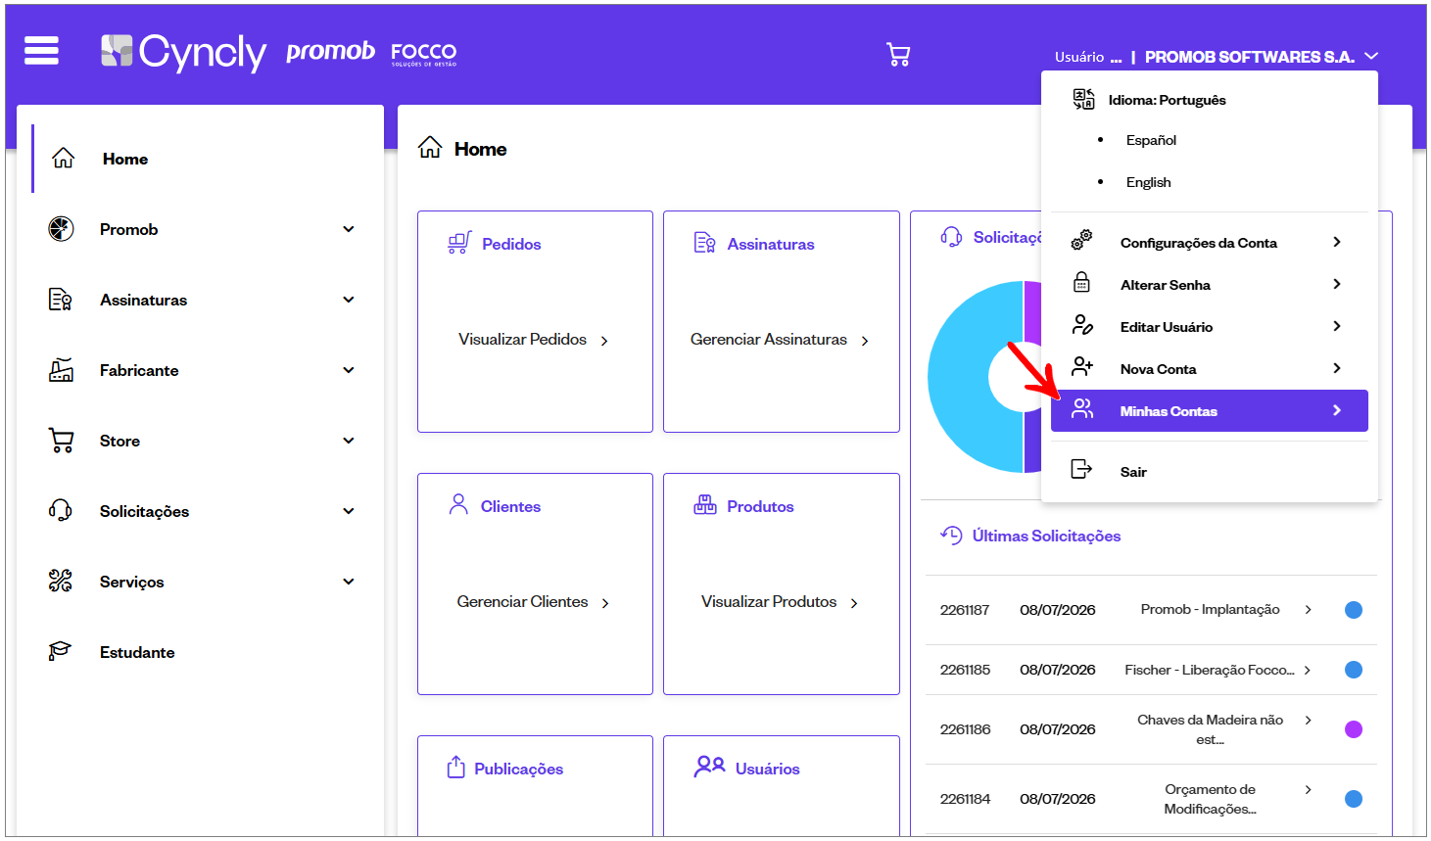Click Gerenciar Assinaturas link
The height and width of the screenshot is (841, 1431).
[x=780, y=340]
